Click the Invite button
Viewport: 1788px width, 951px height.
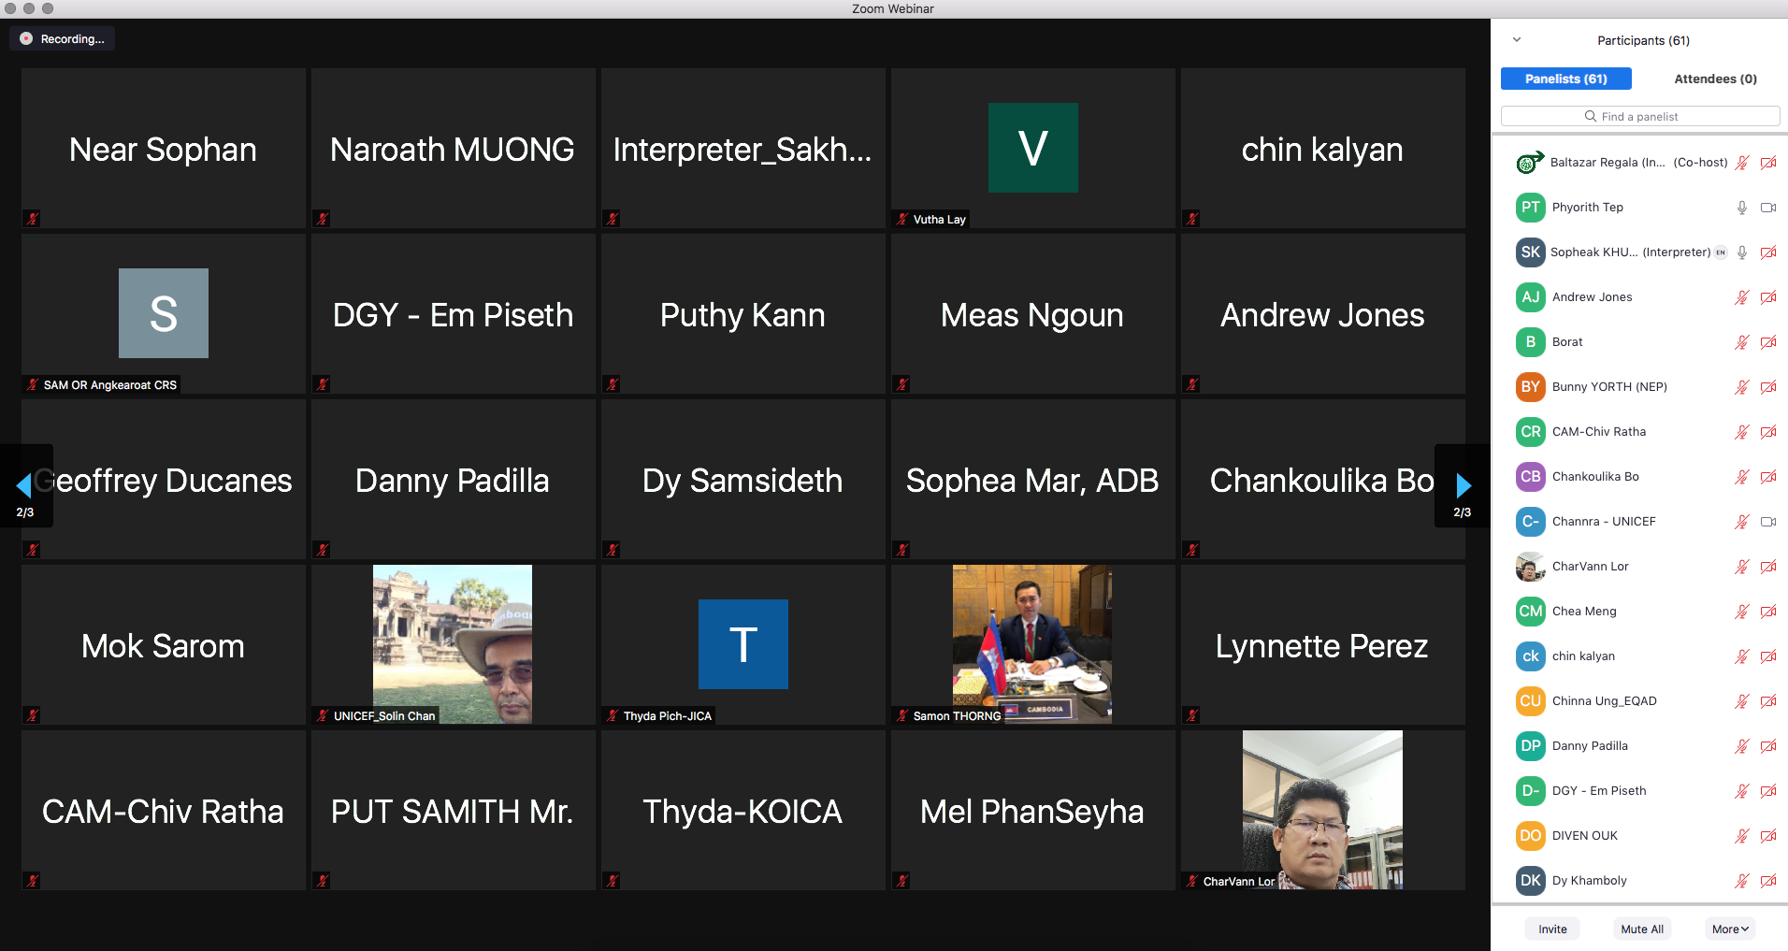click(1552, 929)
